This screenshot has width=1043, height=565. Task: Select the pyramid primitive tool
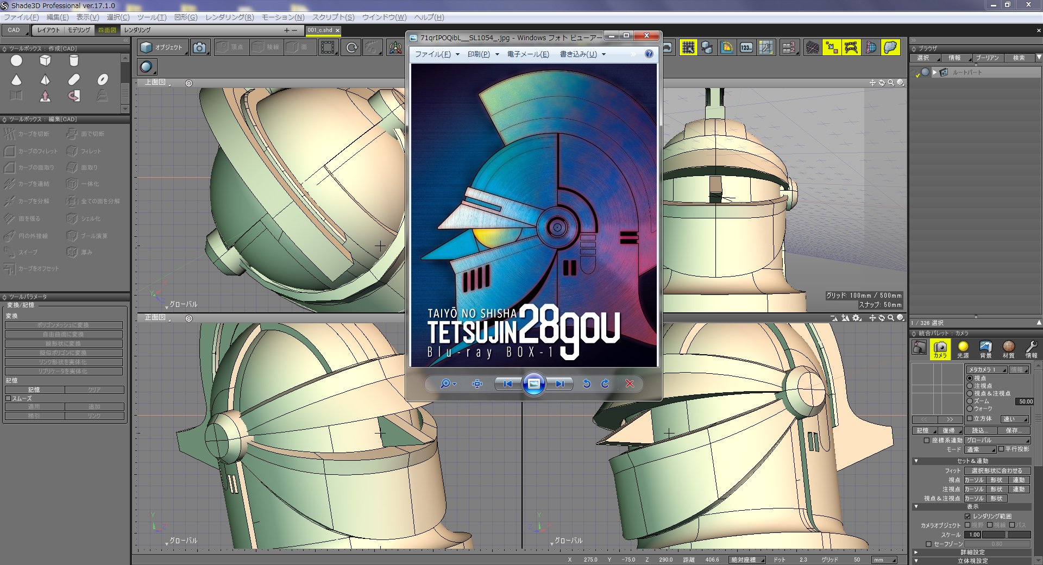(x=45, y=79)
